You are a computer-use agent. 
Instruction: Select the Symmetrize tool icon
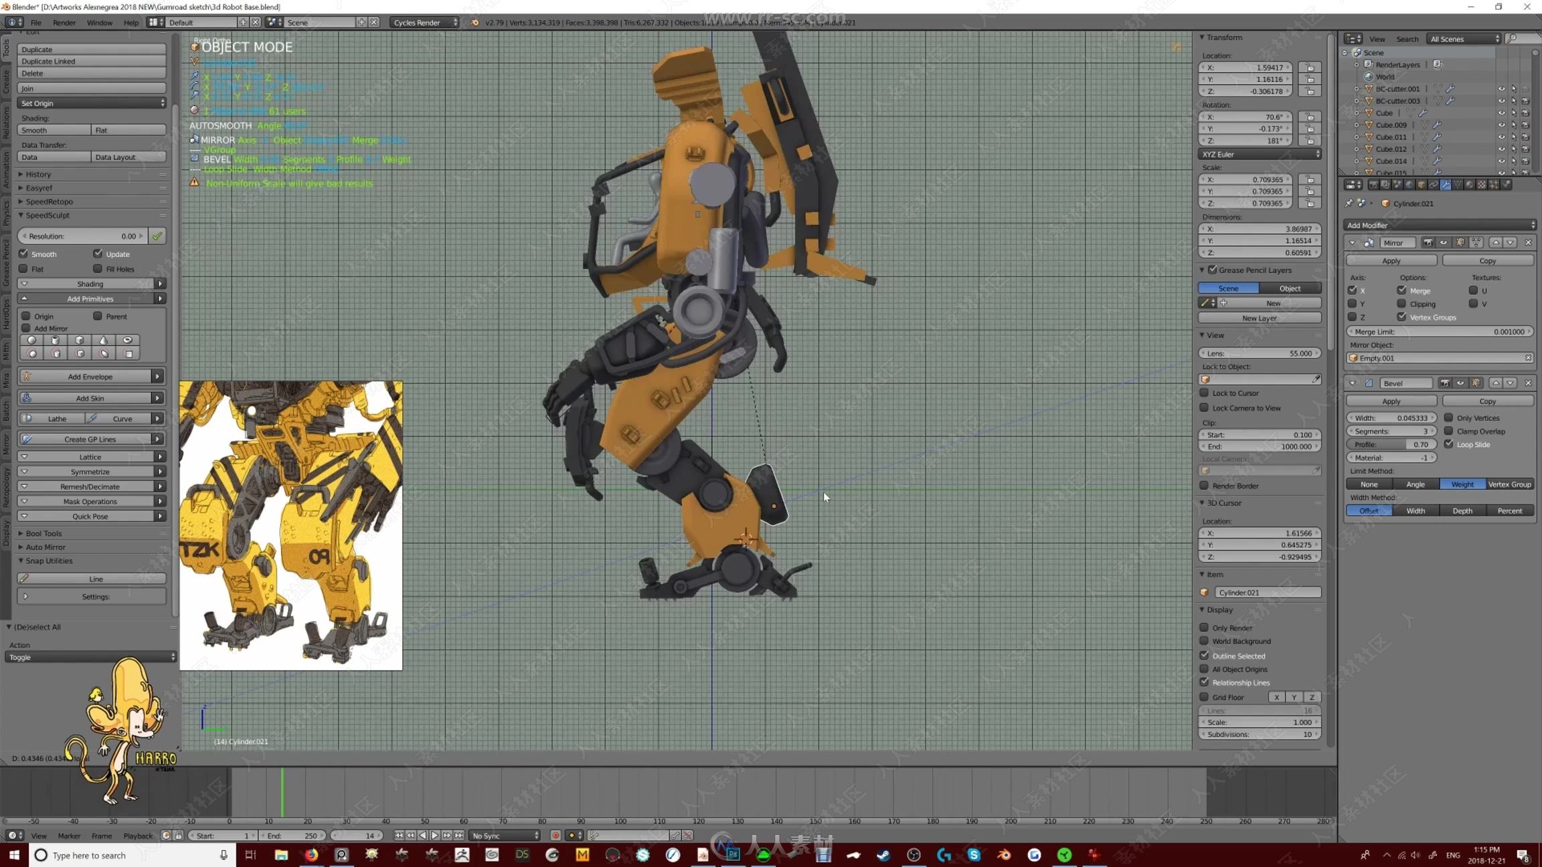pyautogui.click(x=90, y=472)
